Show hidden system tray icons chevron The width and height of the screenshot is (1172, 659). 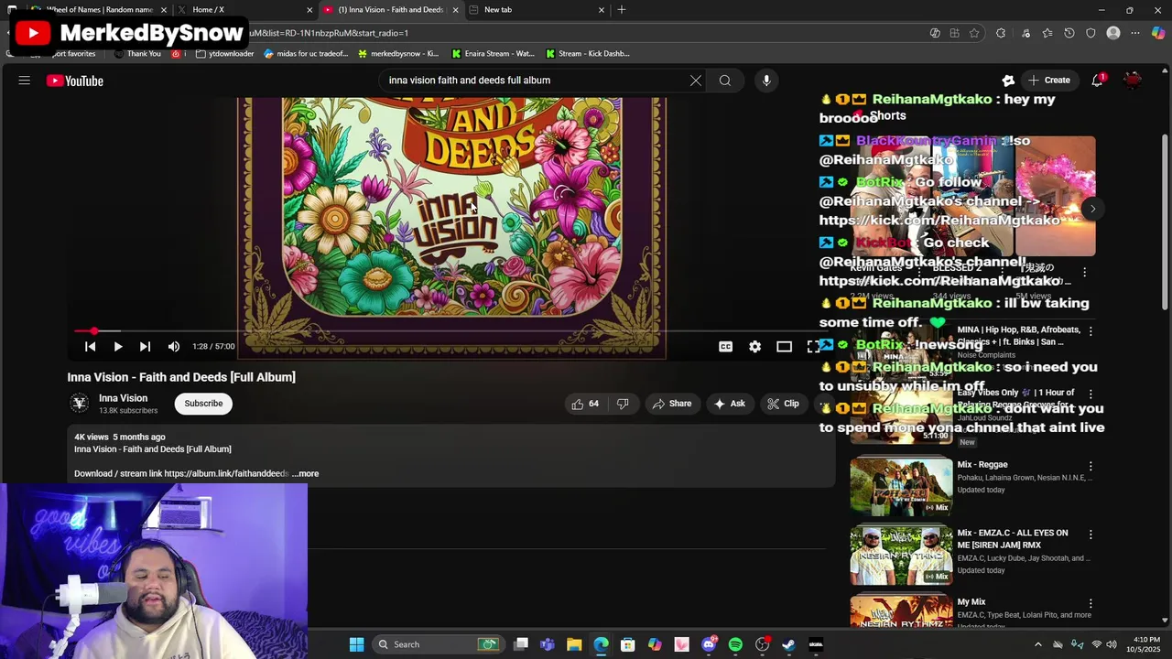tap(1037, 644)
